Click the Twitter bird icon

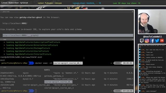pos(157,41)
